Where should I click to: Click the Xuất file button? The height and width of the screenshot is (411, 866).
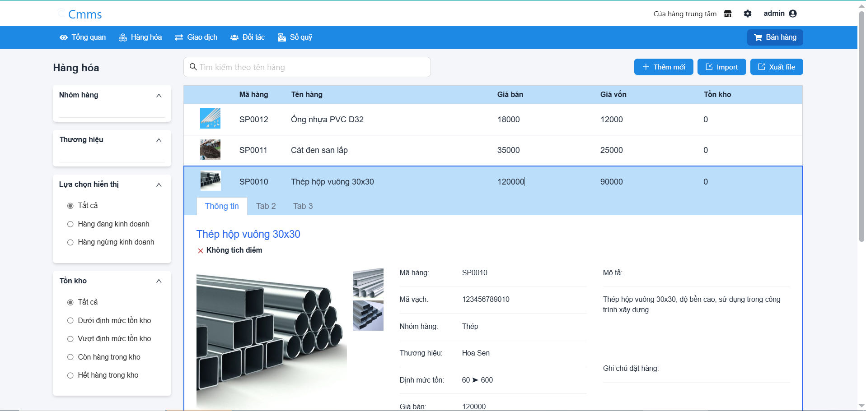pyautogui.click(x=776, y=67)
